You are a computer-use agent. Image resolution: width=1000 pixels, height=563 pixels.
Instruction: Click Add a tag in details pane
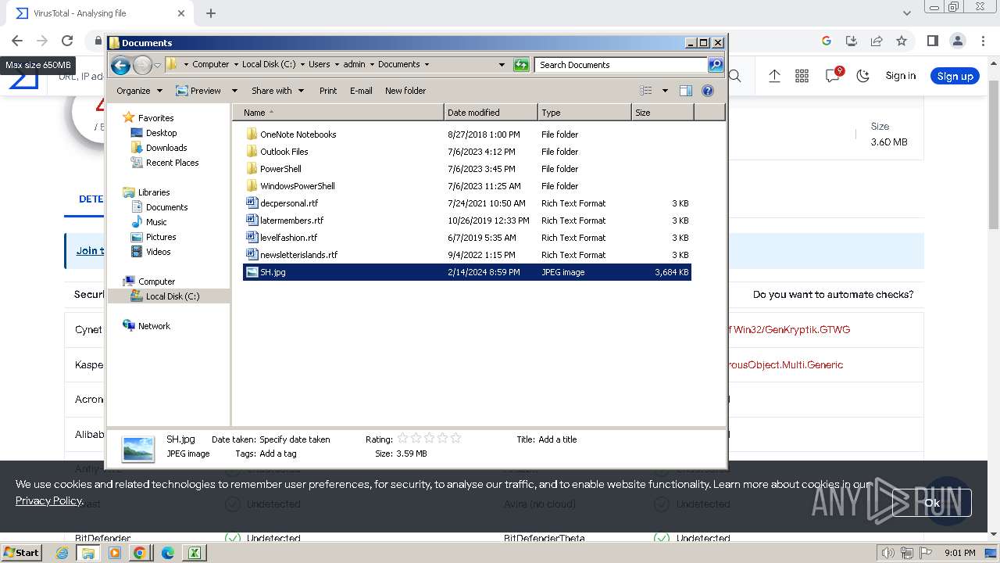pos(278,454)
